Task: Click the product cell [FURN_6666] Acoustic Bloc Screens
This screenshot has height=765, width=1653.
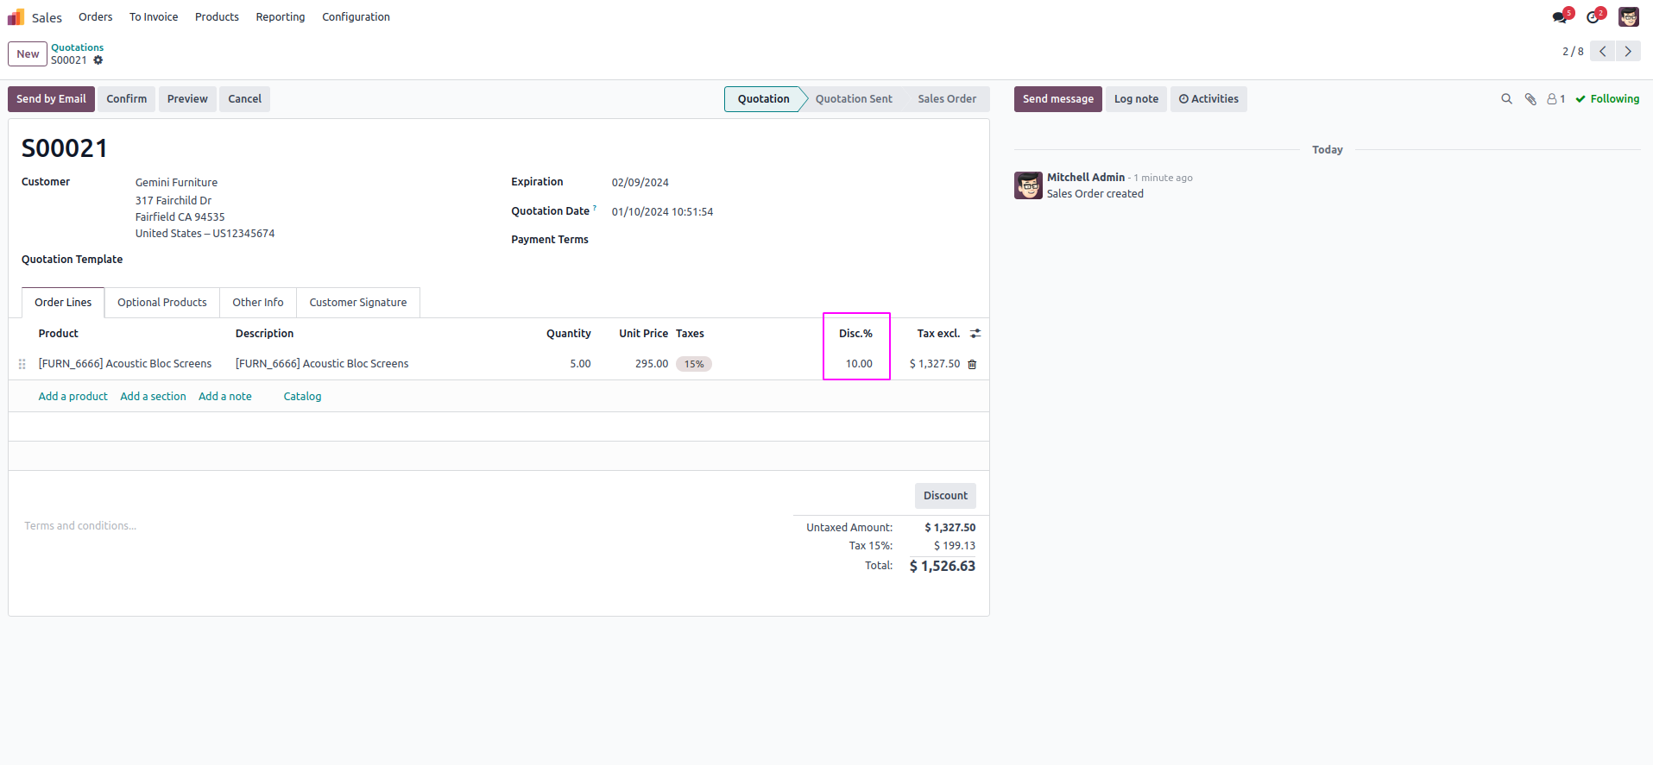Action: (125, 364)
